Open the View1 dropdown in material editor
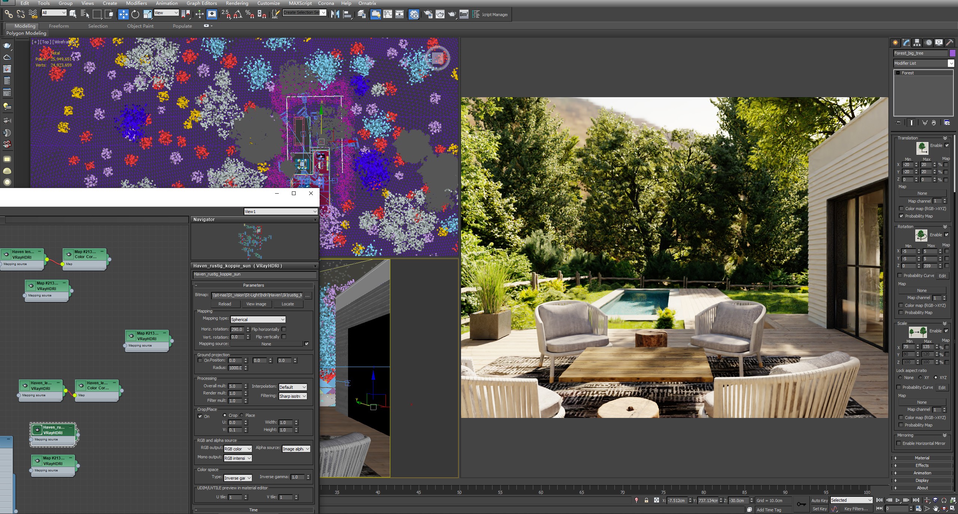 pyautogui.click(x=281, y=212)
